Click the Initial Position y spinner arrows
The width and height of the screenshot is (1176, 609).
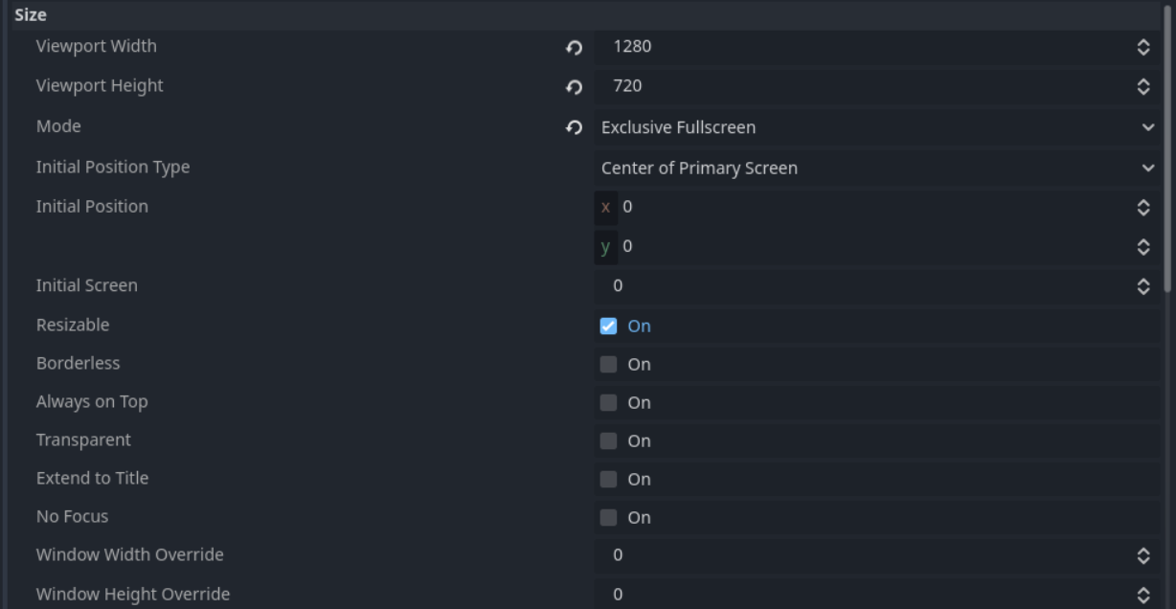click(x=1142, y=246)
